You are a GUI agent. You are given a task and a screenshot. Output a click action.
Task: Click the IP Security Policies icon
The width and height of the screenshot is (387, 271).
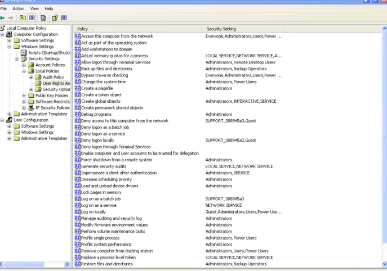(x=31, y=107)
